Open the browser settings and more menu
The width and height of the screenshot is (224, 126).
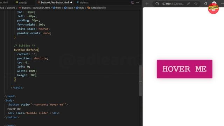point(223,4)
